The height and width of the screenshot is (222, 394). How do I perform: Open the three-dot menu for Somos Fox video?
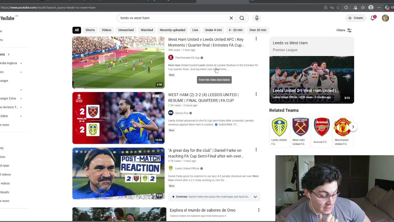(x=256, y=94)
